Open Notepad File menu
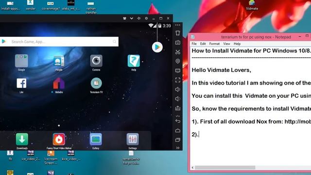The height and width of the screenshot is (175, 311). pyautogui.click(x=194, y=44)
